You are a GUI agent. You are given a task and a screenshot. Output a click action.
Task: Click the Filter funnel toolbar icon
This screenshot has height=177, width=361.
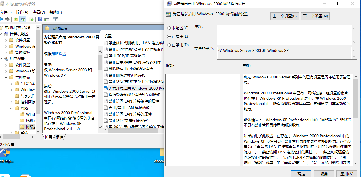(56, 19)
